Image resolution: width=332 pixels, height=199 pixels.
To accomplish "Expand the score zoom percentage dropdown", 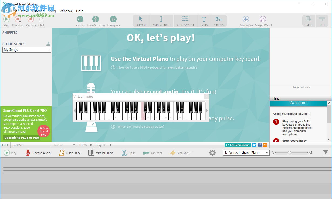I will (84, 145).
